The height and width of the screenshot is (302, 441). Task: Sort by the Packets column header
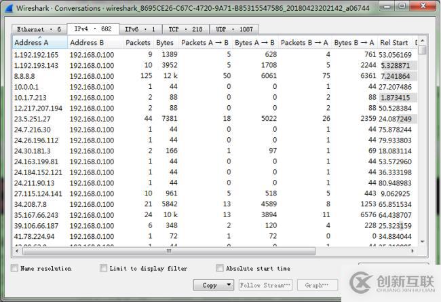(138, 43)
